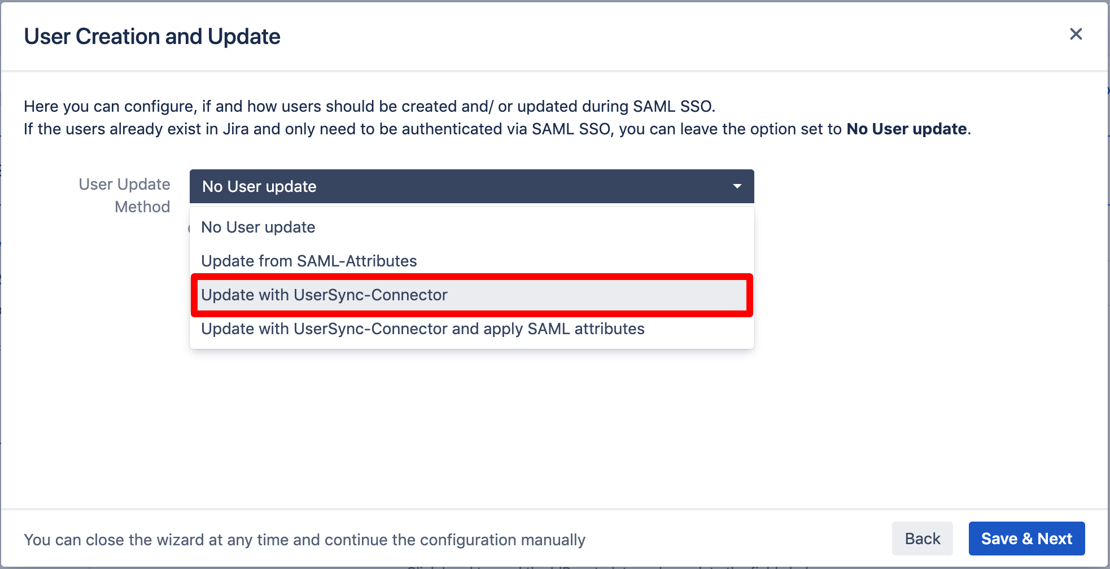Click the selected No User update field text

click(x=259, y=186)
